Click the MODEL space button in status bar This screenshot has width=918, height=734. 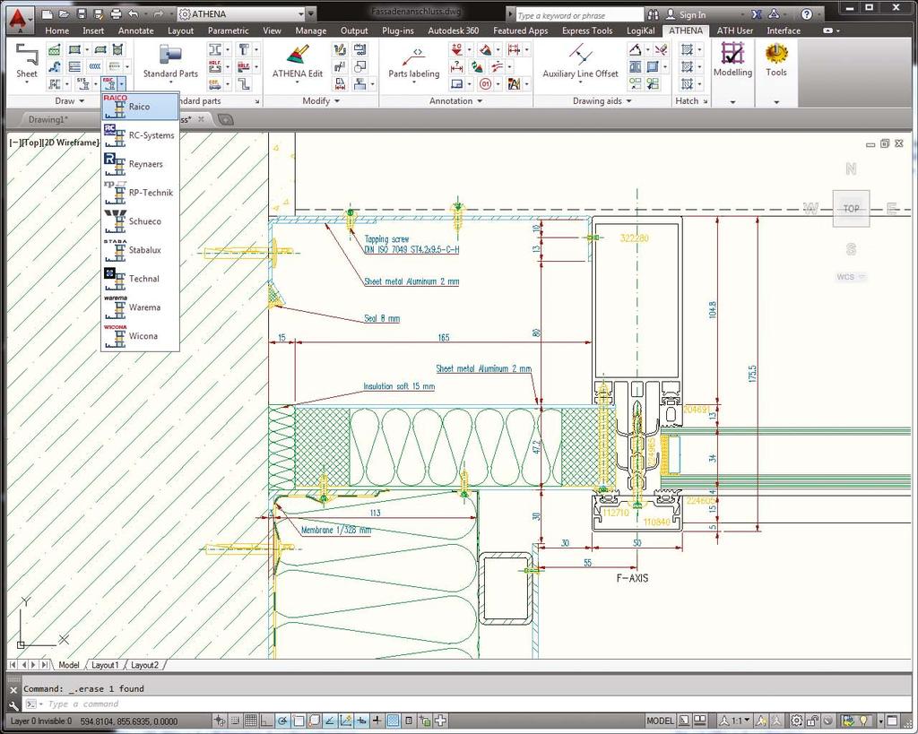660,721
